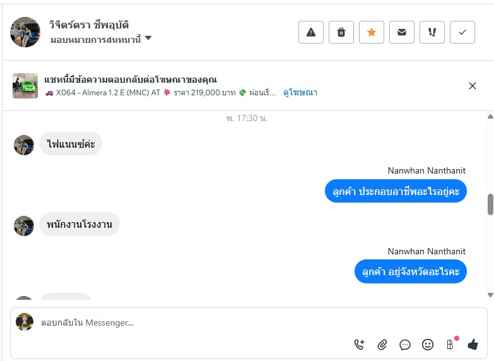Open saved replies speech bubble icon

405,345
